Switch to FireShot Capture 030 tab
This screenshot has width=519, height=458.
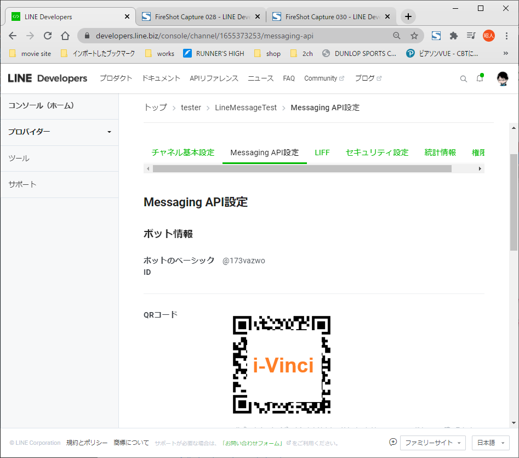pos(332,16)
